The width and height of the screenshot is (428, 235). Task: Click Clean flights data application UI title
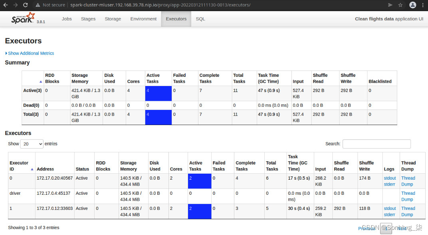pos(389,19)
